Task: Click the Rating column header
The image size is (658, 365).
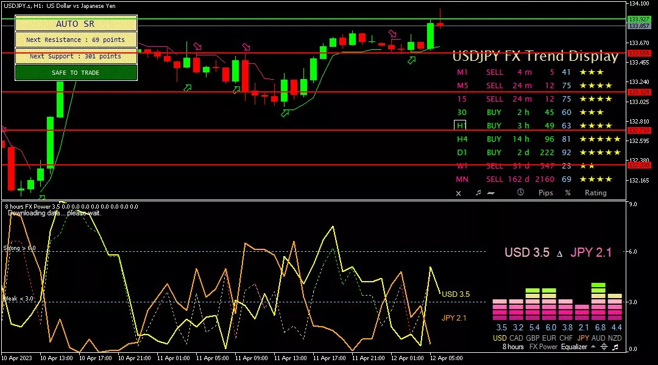Action: [x=596, y=193]
